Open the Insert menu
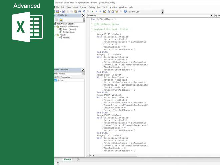Viewport: 220px width, 165px height. (x=75, y=7)
